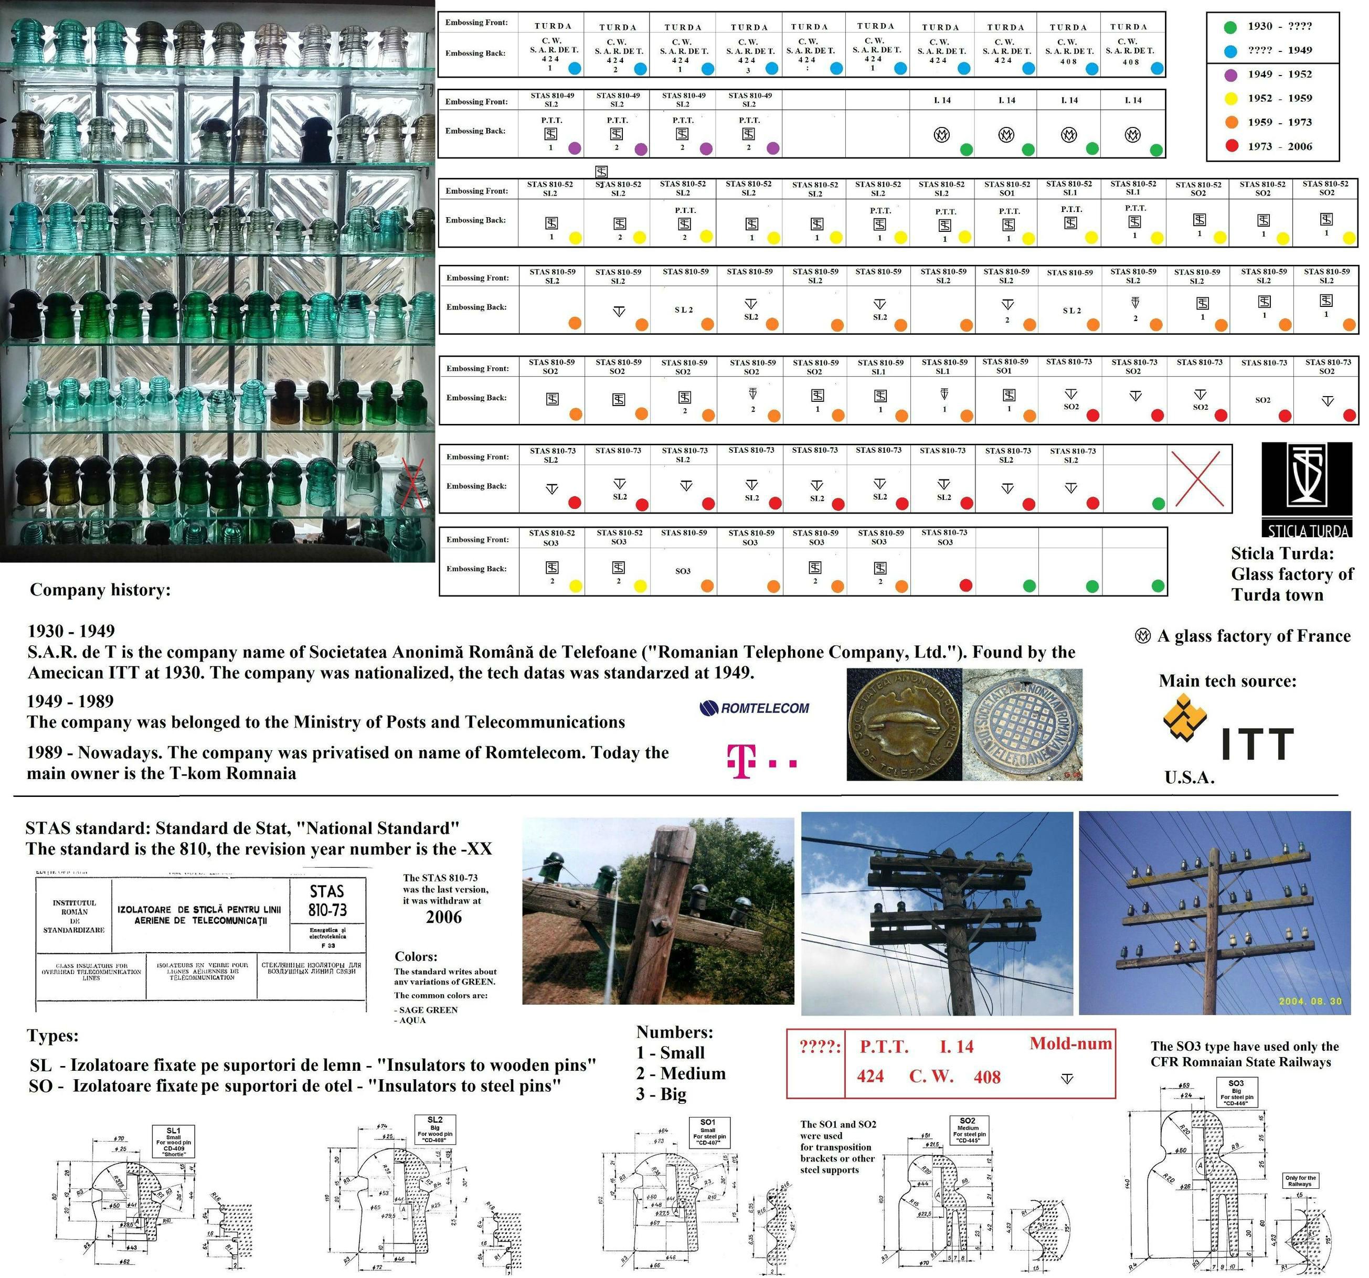Click the triangle symbol under Mold-num
1369x1278 pixels.
coord(1067,1078)
